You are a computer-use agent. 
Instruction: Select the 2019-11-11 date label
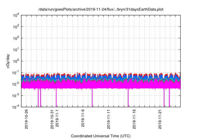coord(109,119)
